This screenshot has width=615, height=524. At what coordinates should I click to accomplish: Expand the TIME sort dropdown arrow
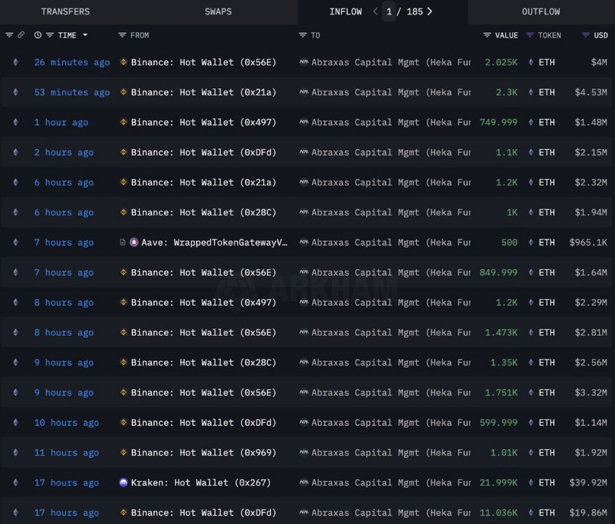pos(85,35)
